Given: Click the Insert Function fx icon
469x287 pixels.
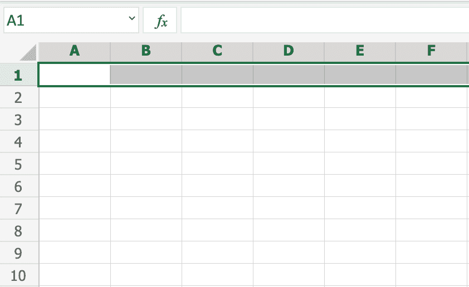Looking at the screenshot, I should point(160,21).
